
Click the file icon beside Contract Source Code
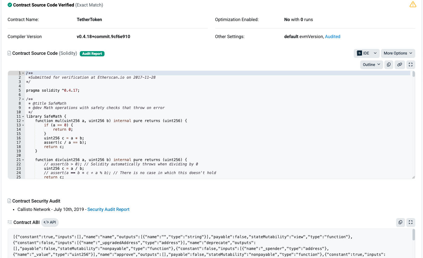[9, 53]
